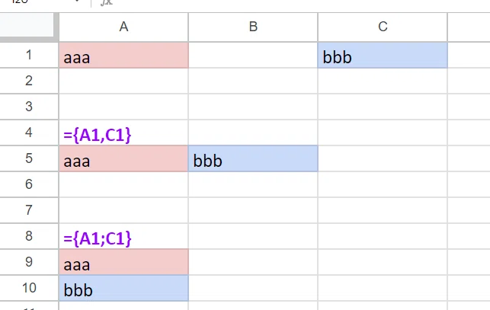Select column C header

383,27
